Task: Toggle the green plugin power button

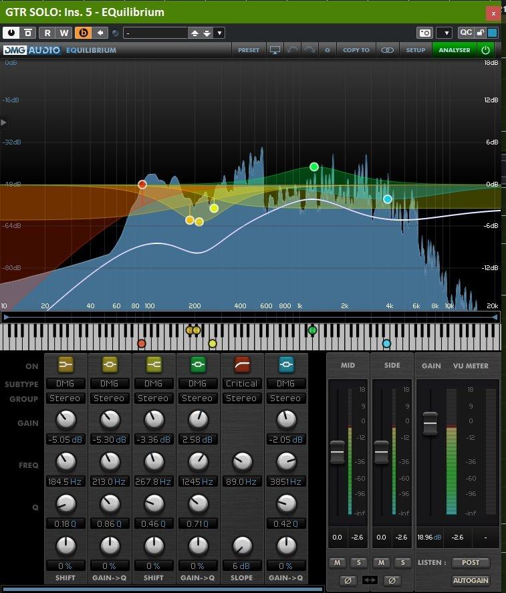Action: pyautogui.click(x=486, y=50)
